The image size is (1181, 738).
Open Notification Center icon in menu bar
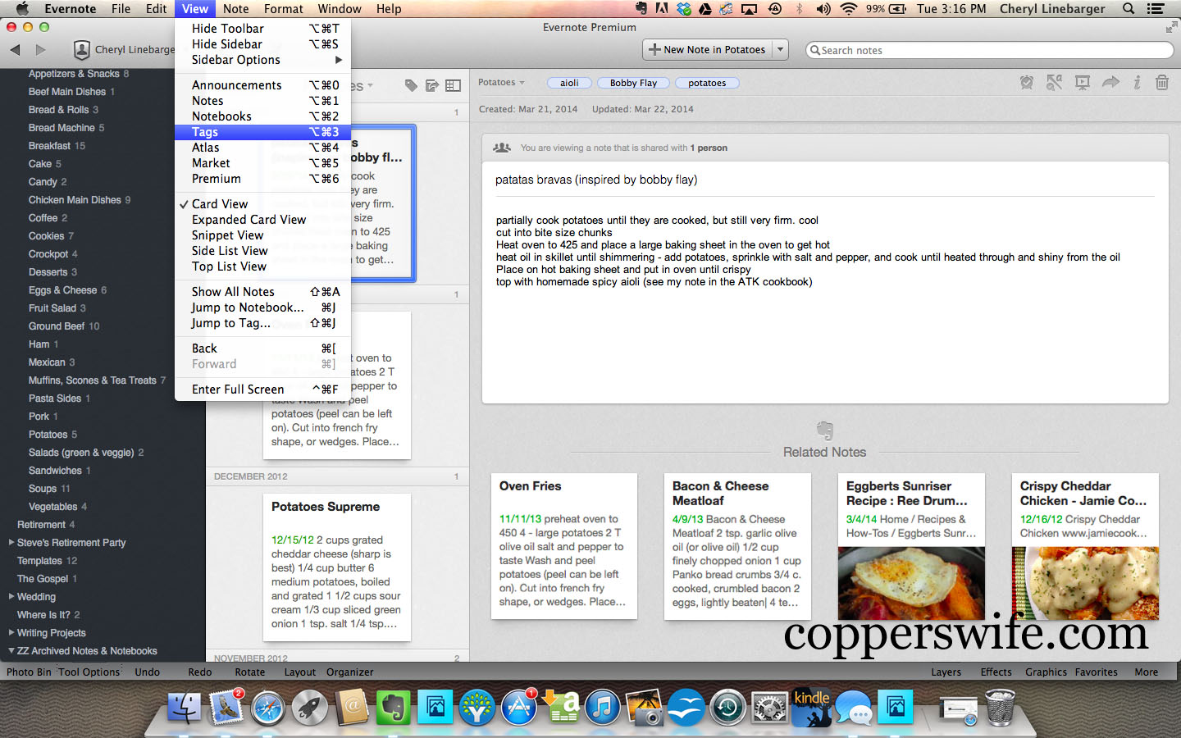tap(1156, 9)
